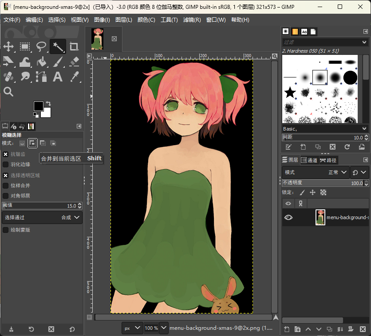Screen dimensions: 371x336
Task: Enable the 位样合并 sample merged checkbox
Action: coord(5,185)
